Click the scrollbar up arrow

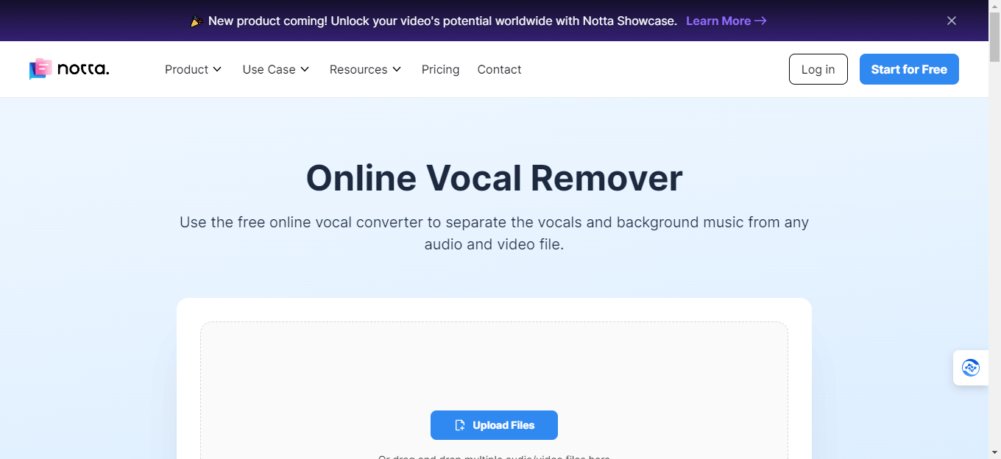995,6
